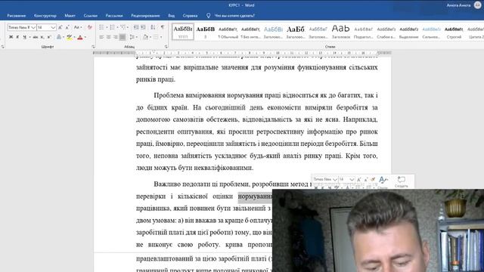Open Font dialog launcher
Screen dimensions: 484x272
tap(93, 47)
